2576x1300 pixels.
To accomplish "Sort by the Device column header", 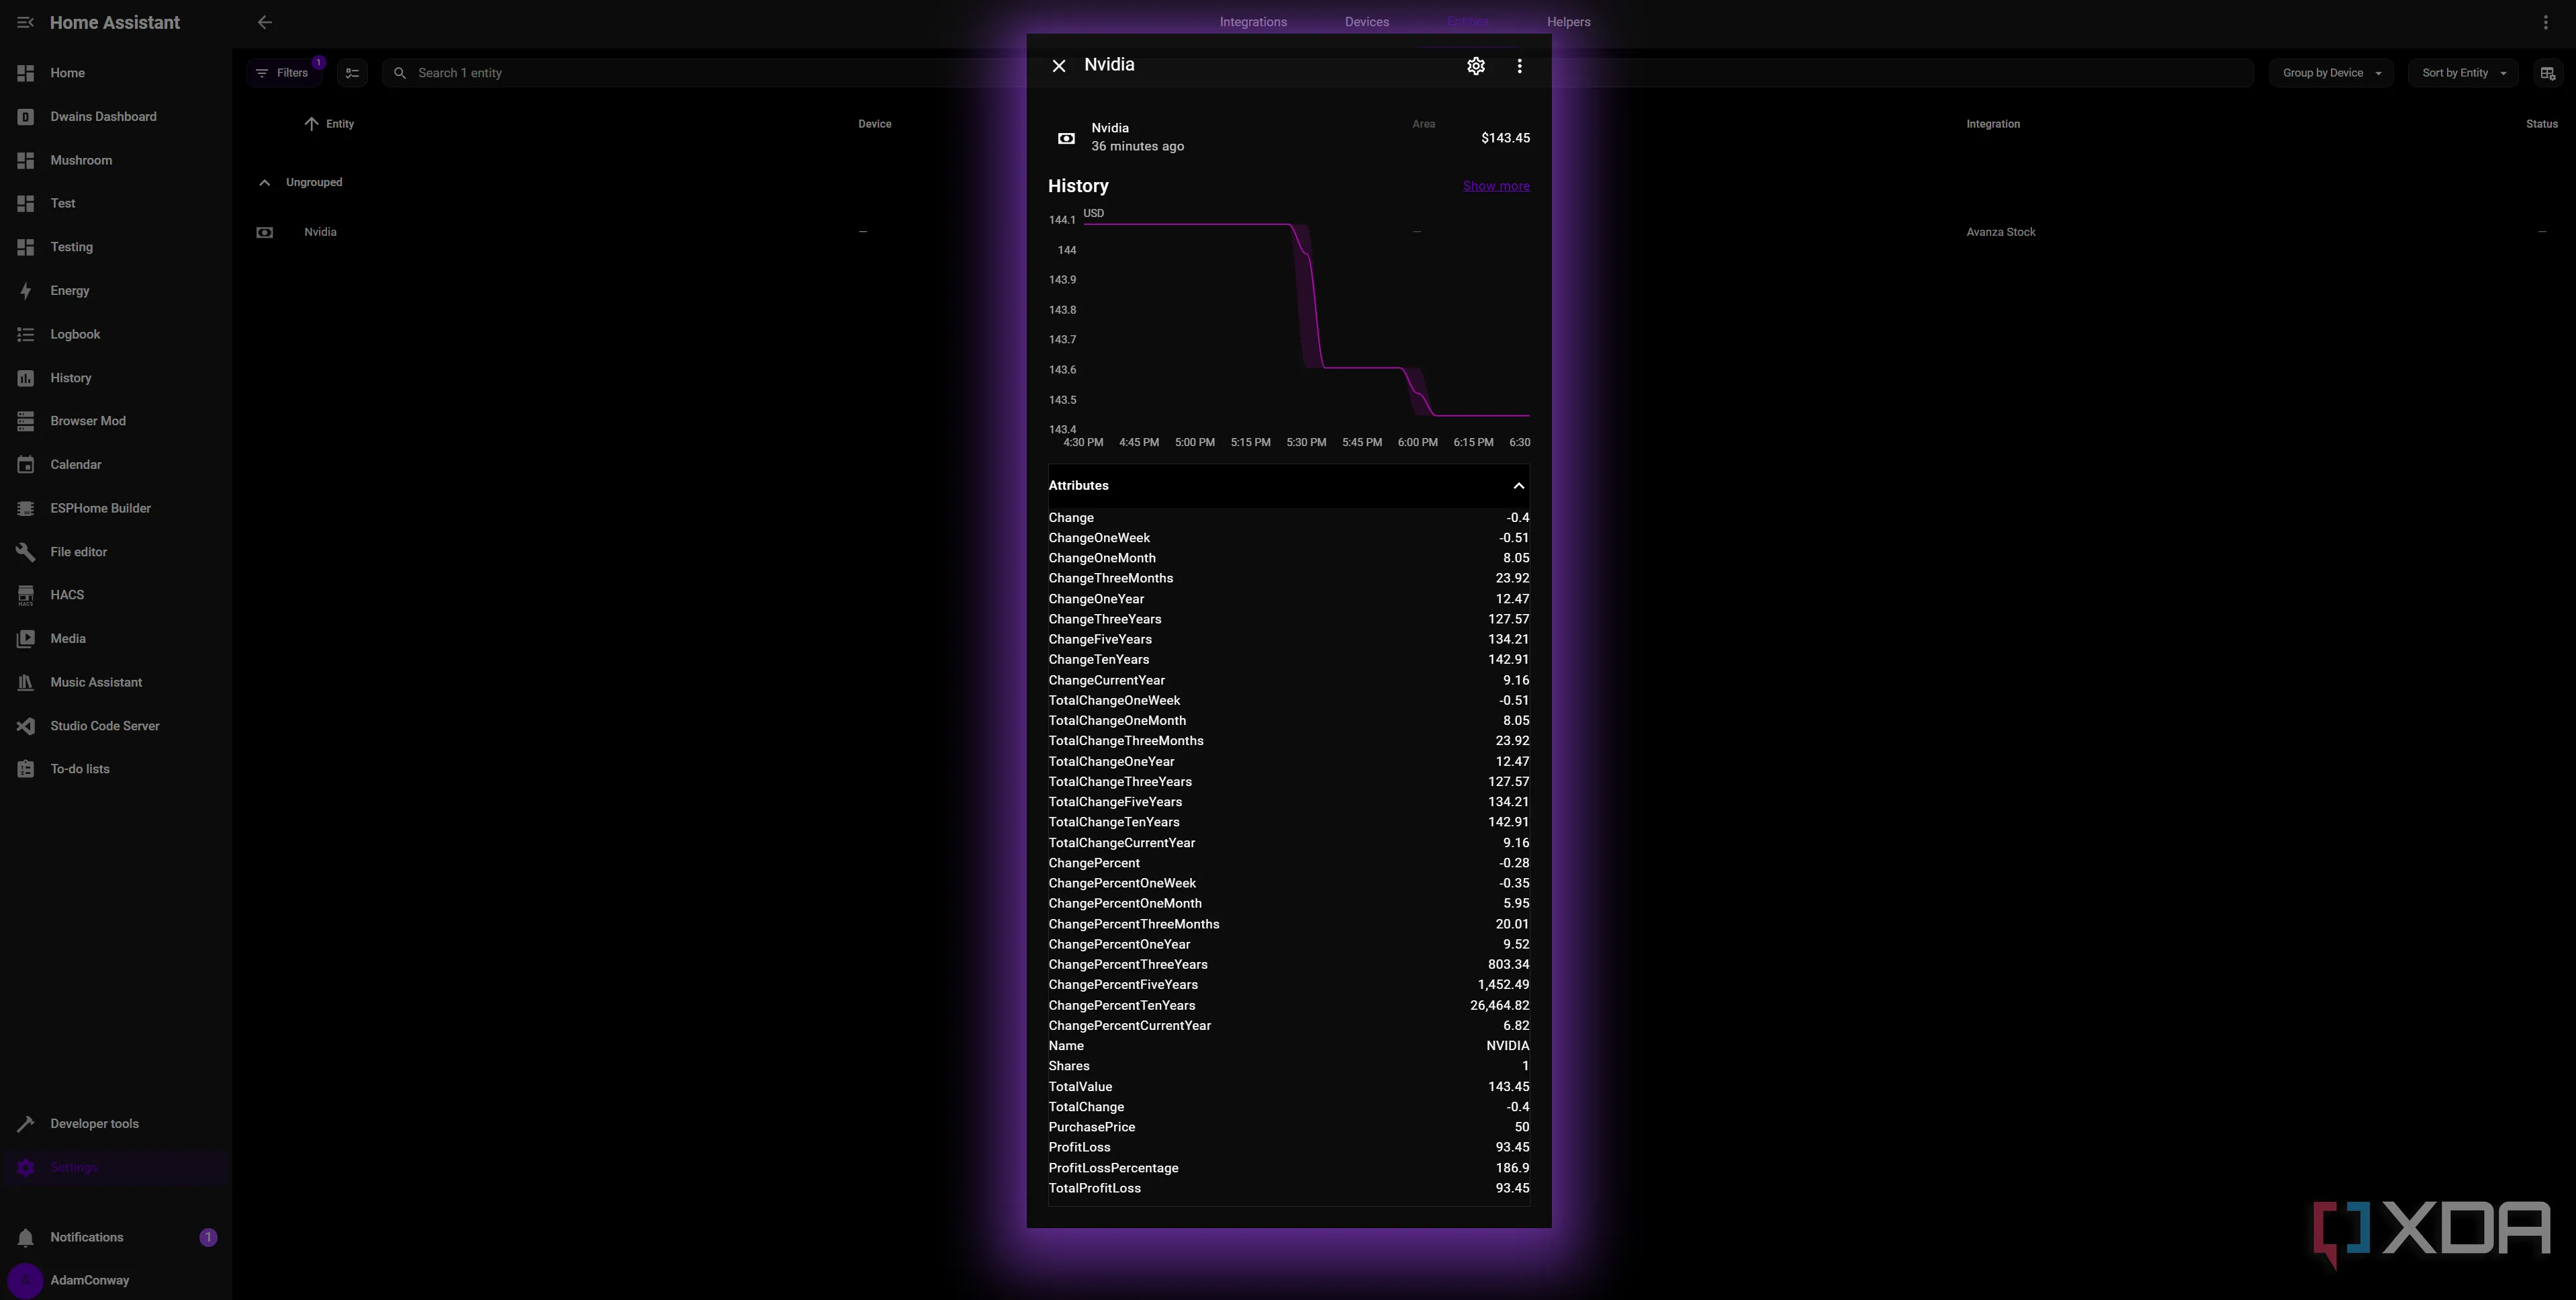I will (874, 124).
